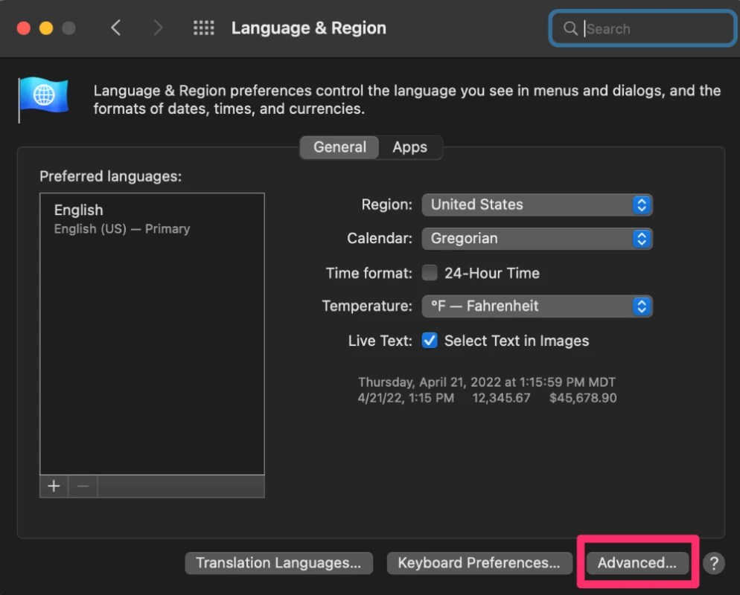Select the General tab
The width and height of the screenshot is (740, 595).
pyautogui.click(x=339, y=147)
